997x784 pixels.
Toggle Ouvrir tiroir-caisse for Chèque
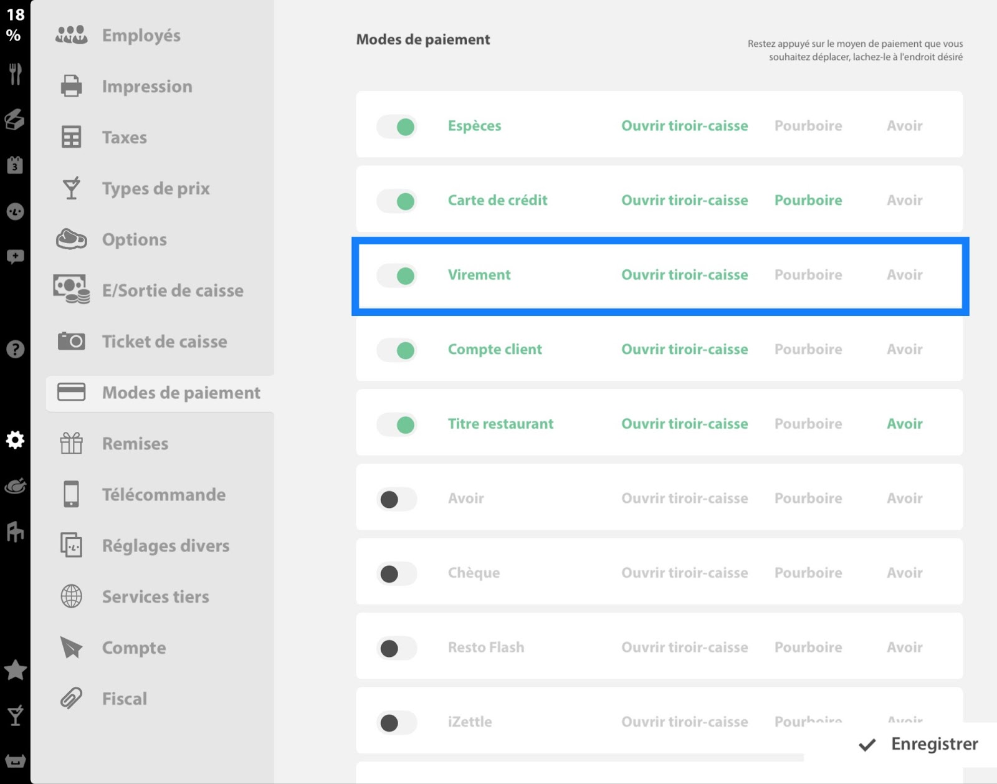tap(684, 573)
